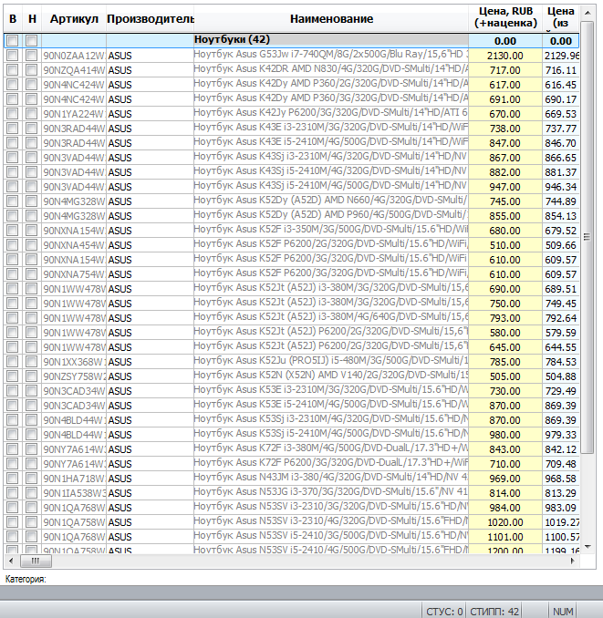Select the Ноутбуки (42) group row
Screen dimensions: 603x618
291,41
